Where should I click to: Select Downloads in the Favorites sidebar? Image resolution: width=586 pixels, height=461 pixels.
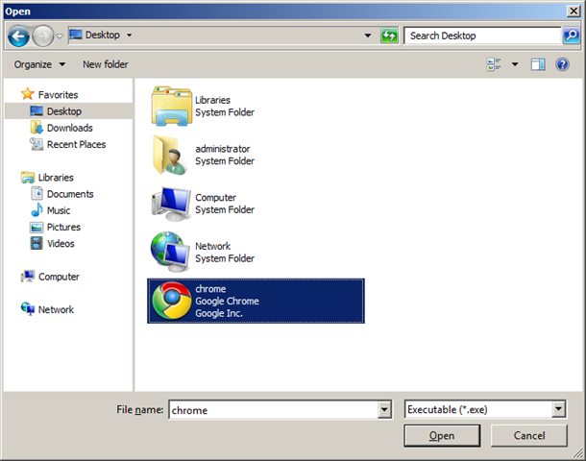tap(69, 128)
